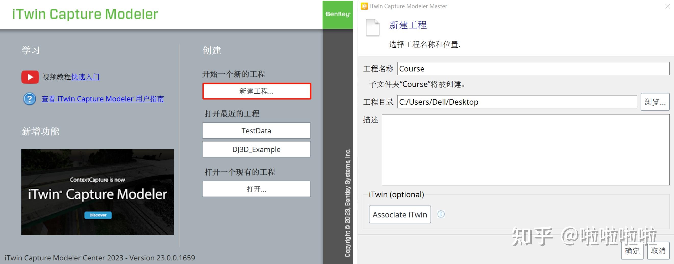Confirm project creation with 确定
The height and width of the screenshot is (264, 674).
click(x=632, y=251)
